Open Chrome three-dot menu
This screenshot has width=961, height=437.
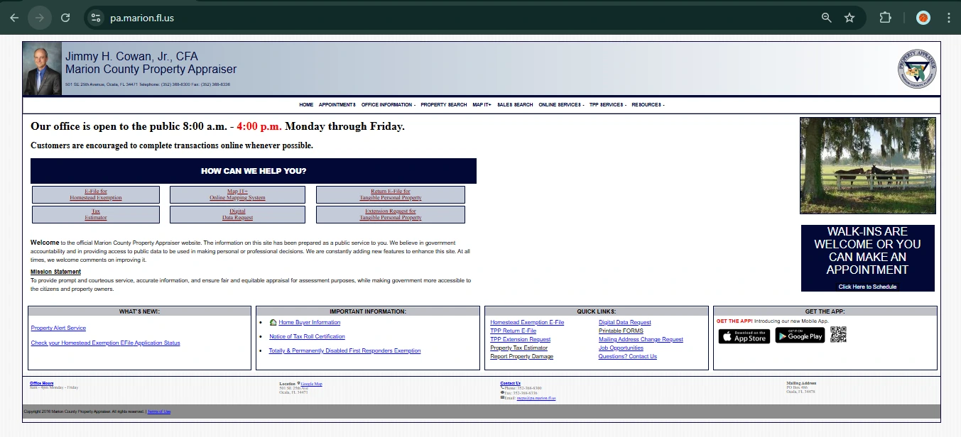point(948,18)
